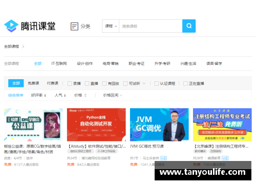Click the arrow beside 全部课程 breadcrumb
This screenshot has height=185, width=256.
pyautogui.click(x=23, y=47)
